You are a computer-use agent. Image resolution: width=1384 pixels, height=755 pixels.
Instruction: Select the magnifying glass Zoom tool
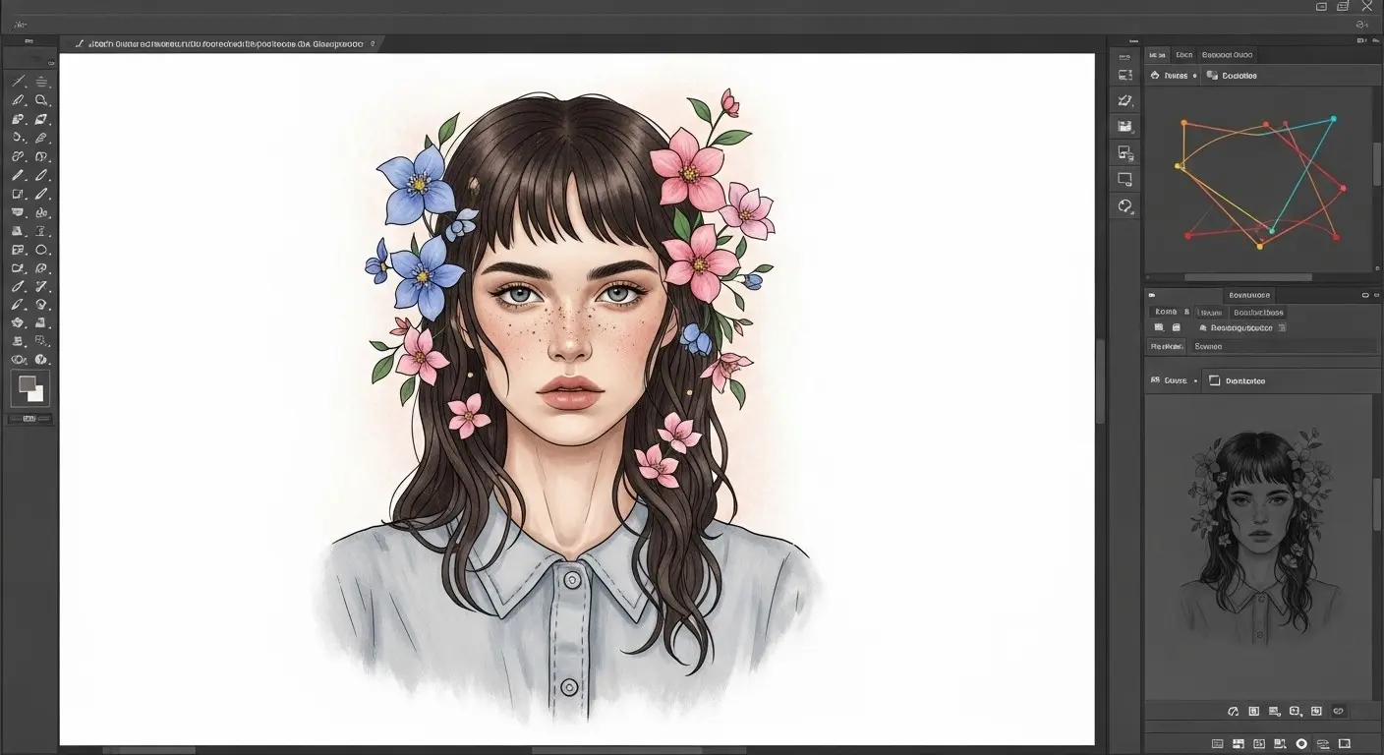(x=42, y=100)
